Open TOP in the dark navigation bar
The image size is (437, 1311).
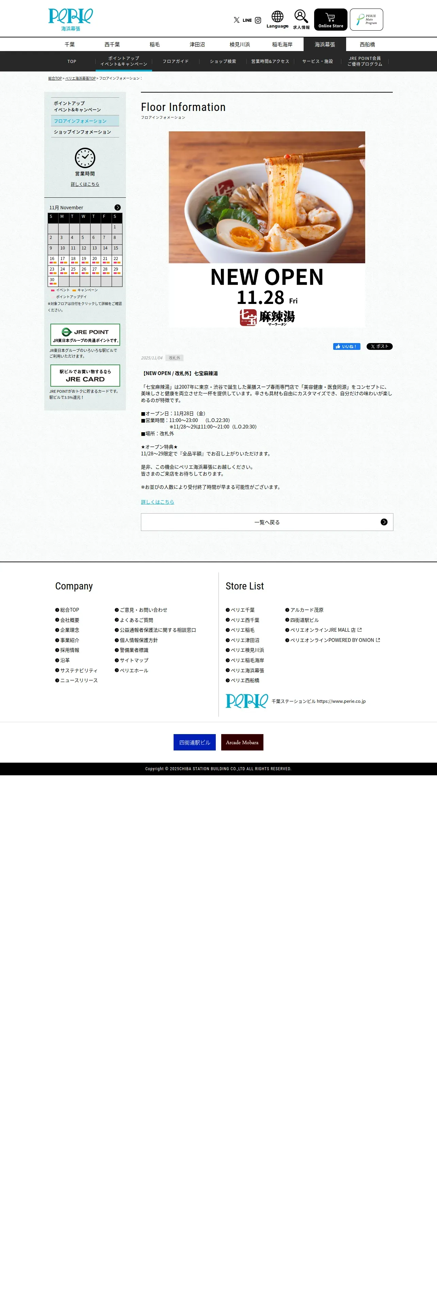[x=72, y=61]
